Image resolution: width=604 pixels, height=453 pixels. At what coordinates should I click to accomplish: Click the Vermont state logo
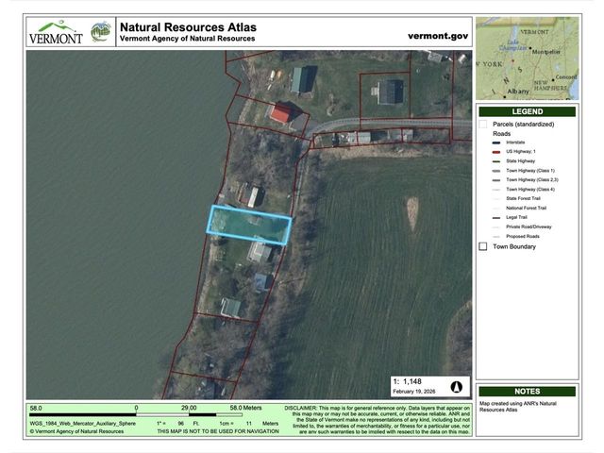[56, 32]
